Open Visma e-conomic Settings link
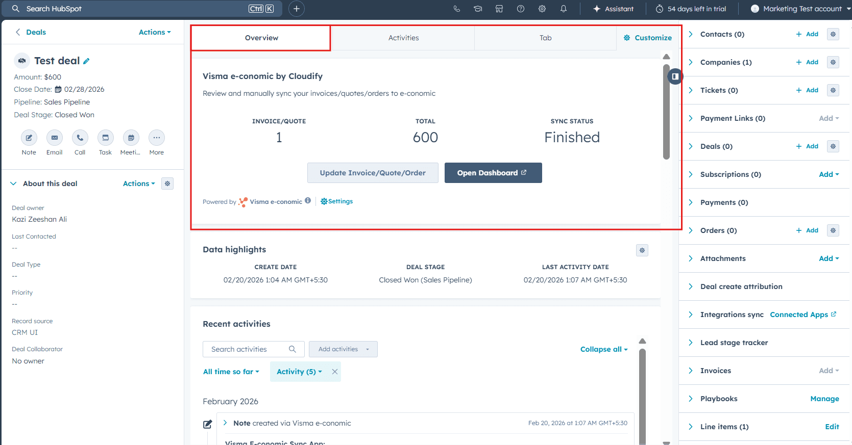 pyautogui.click(x=337, y=201)
